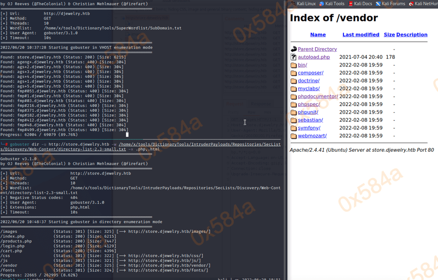Click the folder icon beside bin/
This screenshot has width=438, height=280.
pyautogui.click(x=294, y=65)
